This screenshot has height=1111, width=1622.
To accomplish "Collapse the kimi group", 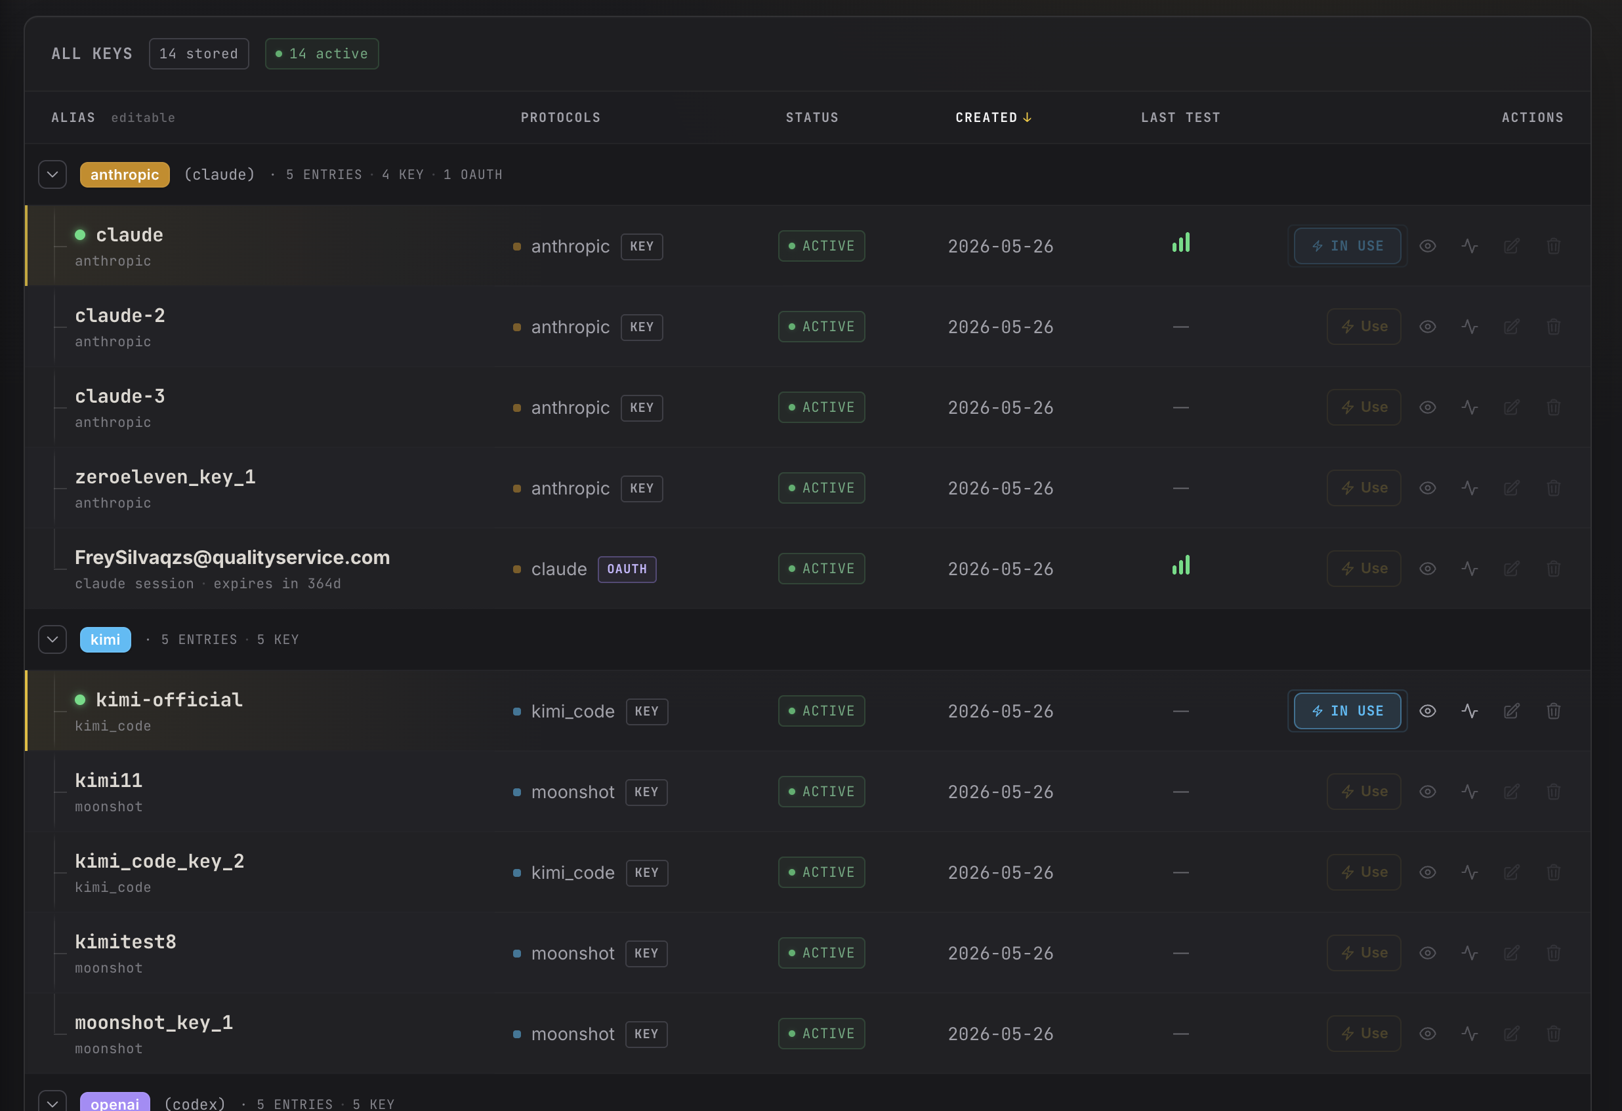I will 52,639.
